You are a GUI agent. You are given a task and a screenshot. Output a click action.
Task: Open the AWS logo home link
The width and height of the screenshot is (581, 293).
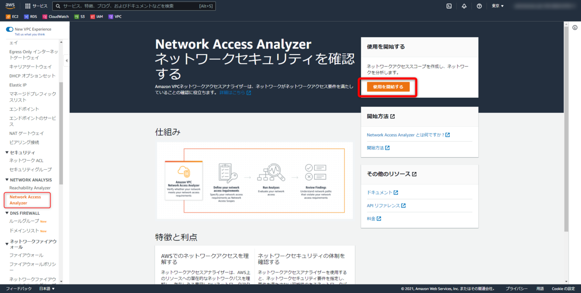[11, 6]
